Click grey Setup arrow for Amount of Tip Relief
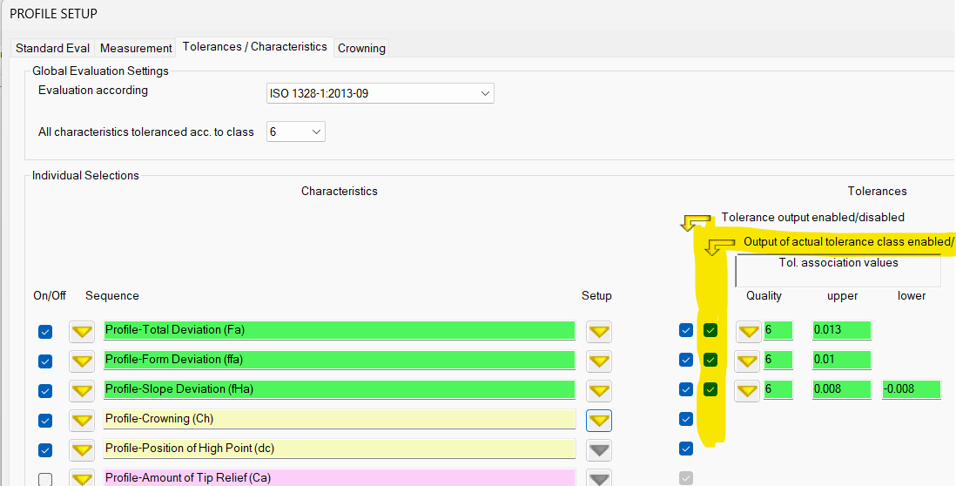This screenshot has width=956, height=486. click(599, 477)
